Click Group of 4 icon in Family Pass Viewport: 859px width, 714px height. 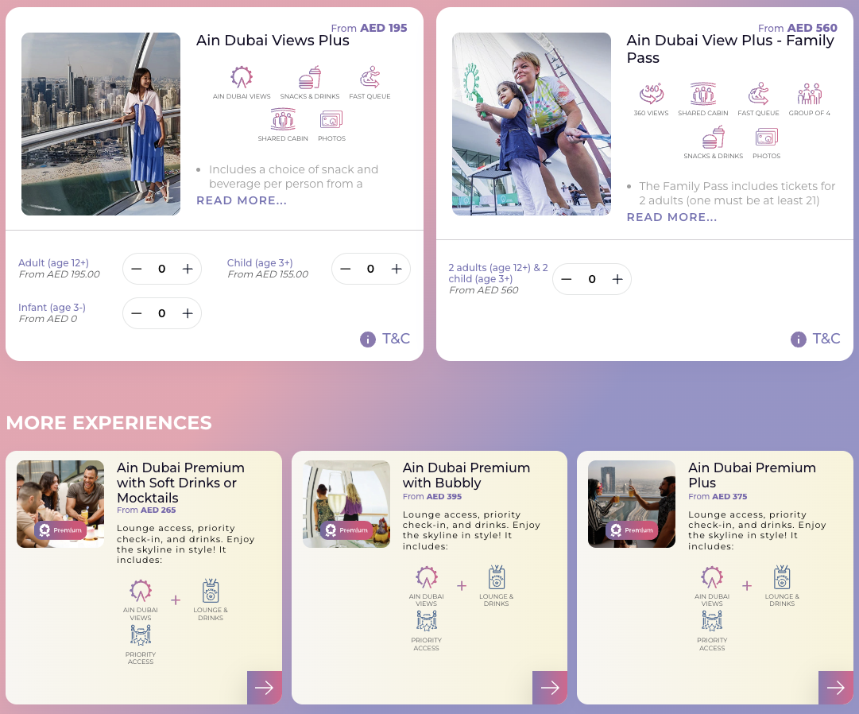[809, 94]
